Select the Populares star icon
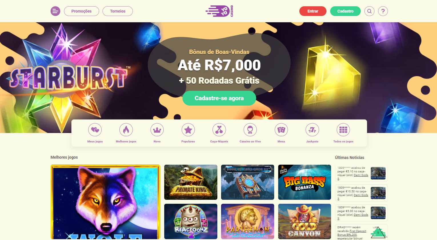The height and width of the screenshot is (240, 437). [x=188, y=130]
